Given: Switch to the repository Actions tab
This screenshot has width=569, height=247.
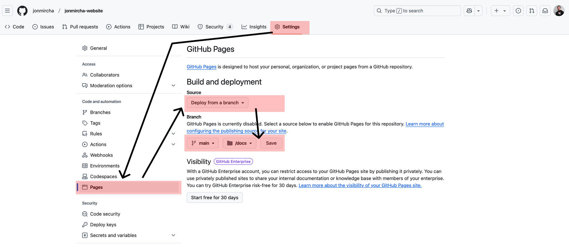Looking at the screenshot, I should coord(118,27).
